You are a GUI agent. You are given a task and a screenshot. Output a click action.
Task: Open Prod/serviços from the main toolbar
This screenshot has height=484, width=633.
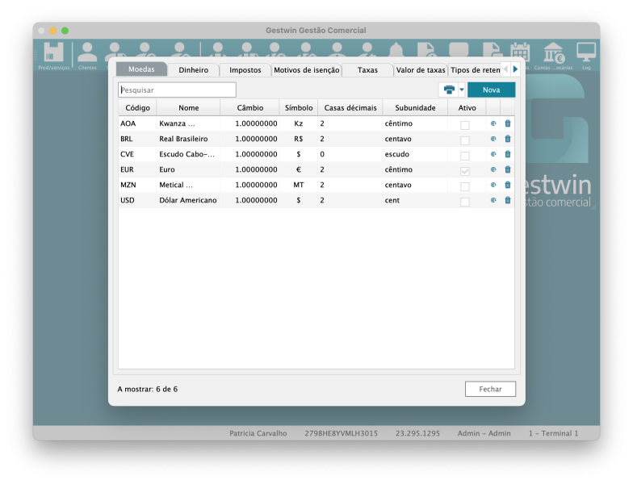[x=53, y=56]
